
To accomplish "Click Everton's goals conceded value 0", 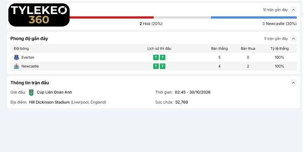I will click(248, 57).
